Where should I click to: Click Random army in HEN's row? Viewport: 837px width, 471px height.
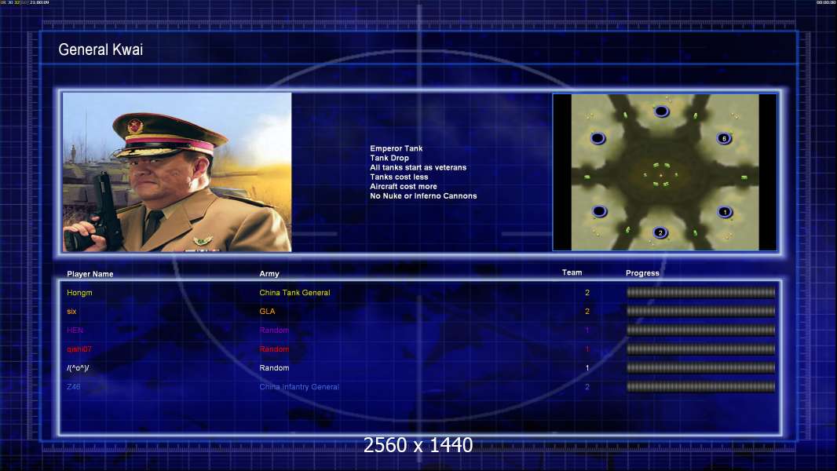tap(274, 330)
